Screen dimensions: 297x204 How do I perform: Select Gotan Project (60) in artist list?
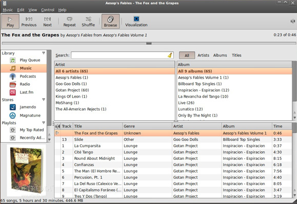tap(114, 90)
